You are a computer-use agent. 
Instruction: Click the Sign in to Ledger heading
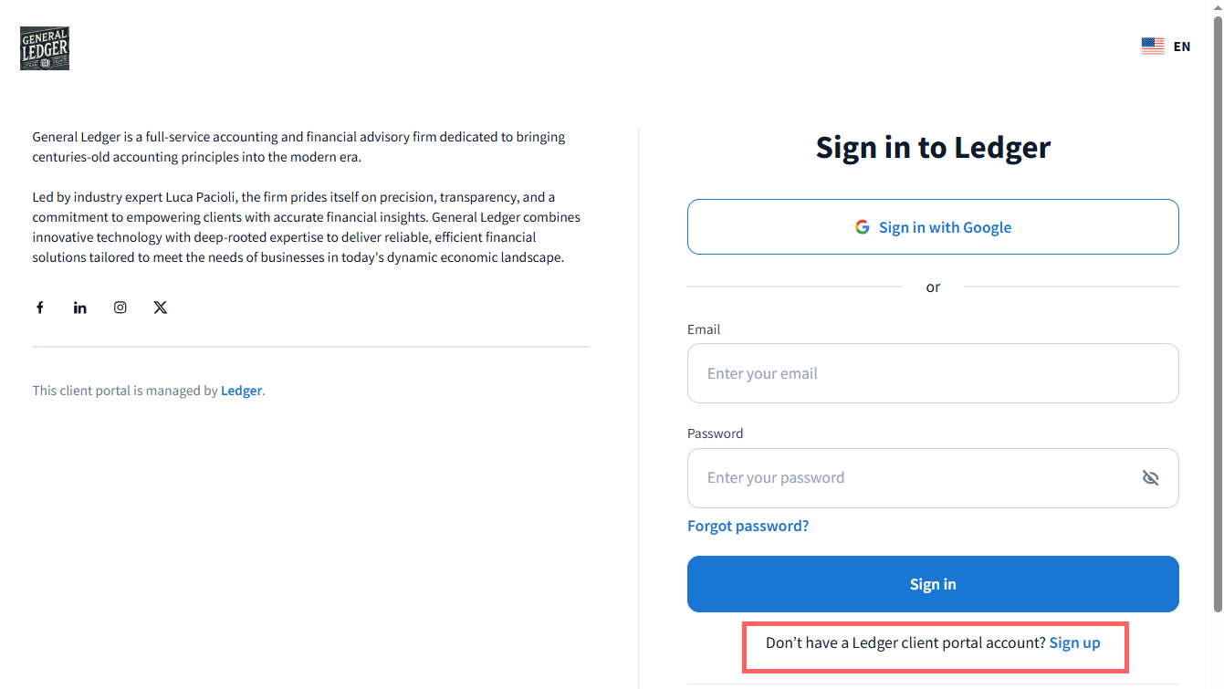(x=933, y=148)
